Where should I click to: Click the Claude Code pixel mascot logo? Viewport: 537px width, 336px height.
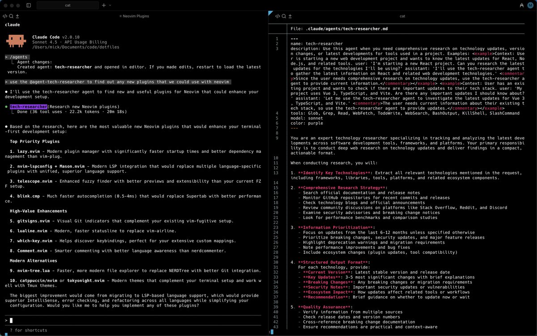click(16, 42)
